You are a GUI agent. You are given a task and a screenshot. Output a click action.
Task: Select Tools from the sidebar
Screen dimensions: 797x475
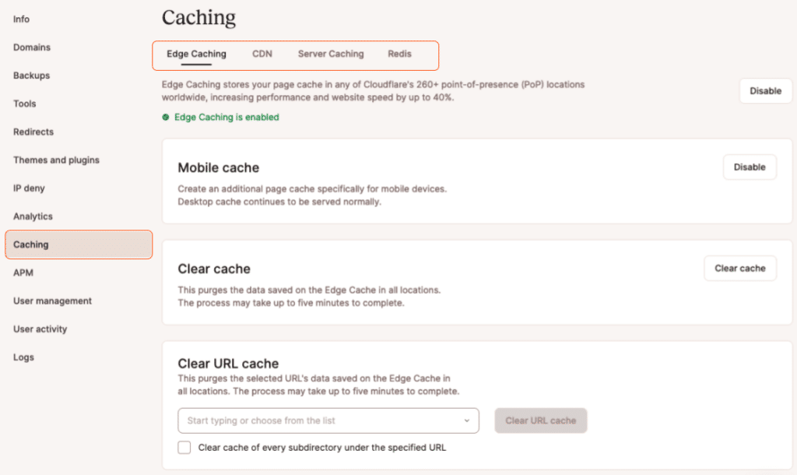click(24, 104)
